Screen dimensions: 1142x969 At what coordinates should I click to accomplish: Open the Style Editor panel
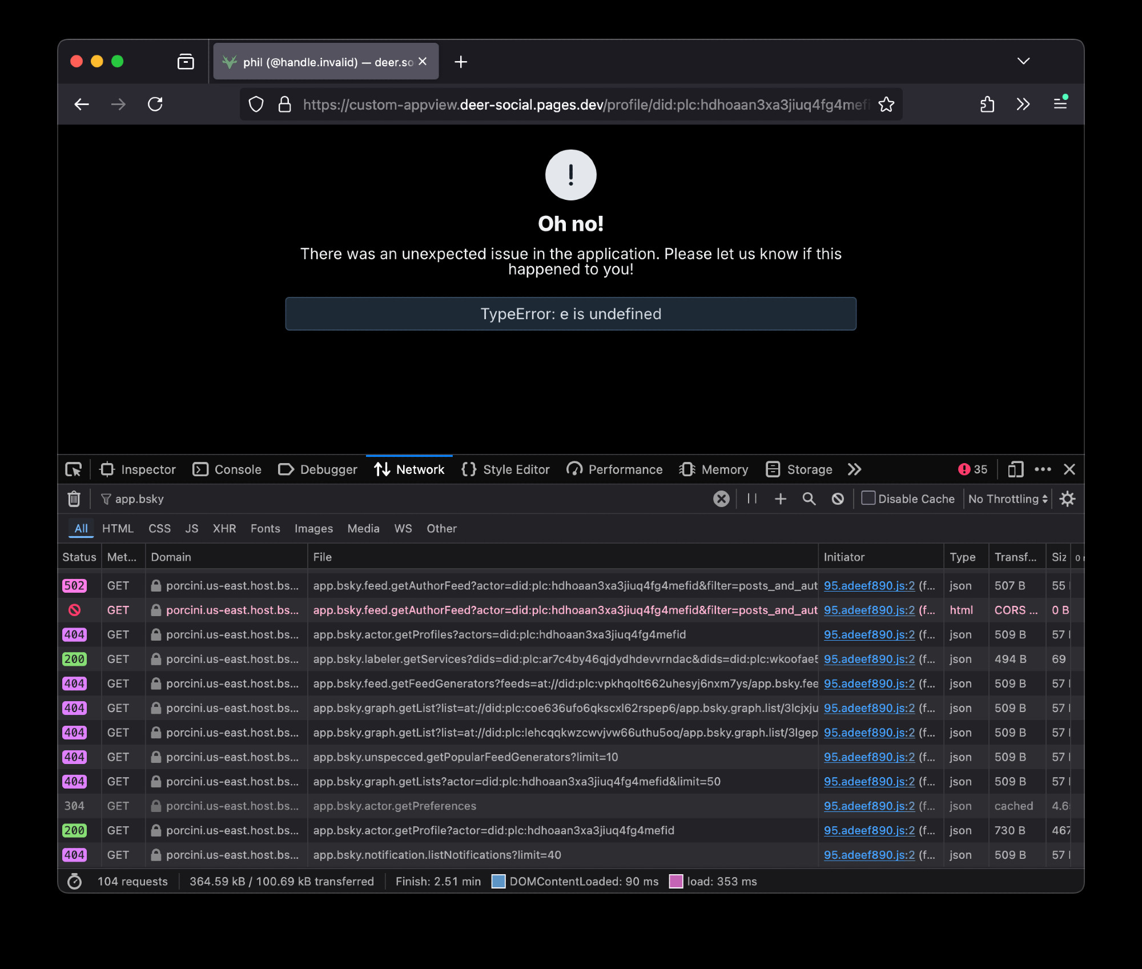(505, 469)
